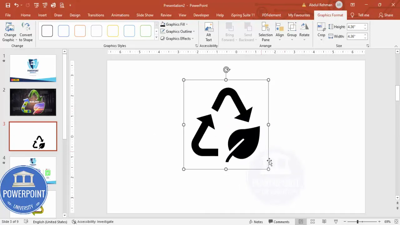Viewport: 400px width, 225px height.
Task: Switch to the Design ribbon tab
Action: [75, 15]
